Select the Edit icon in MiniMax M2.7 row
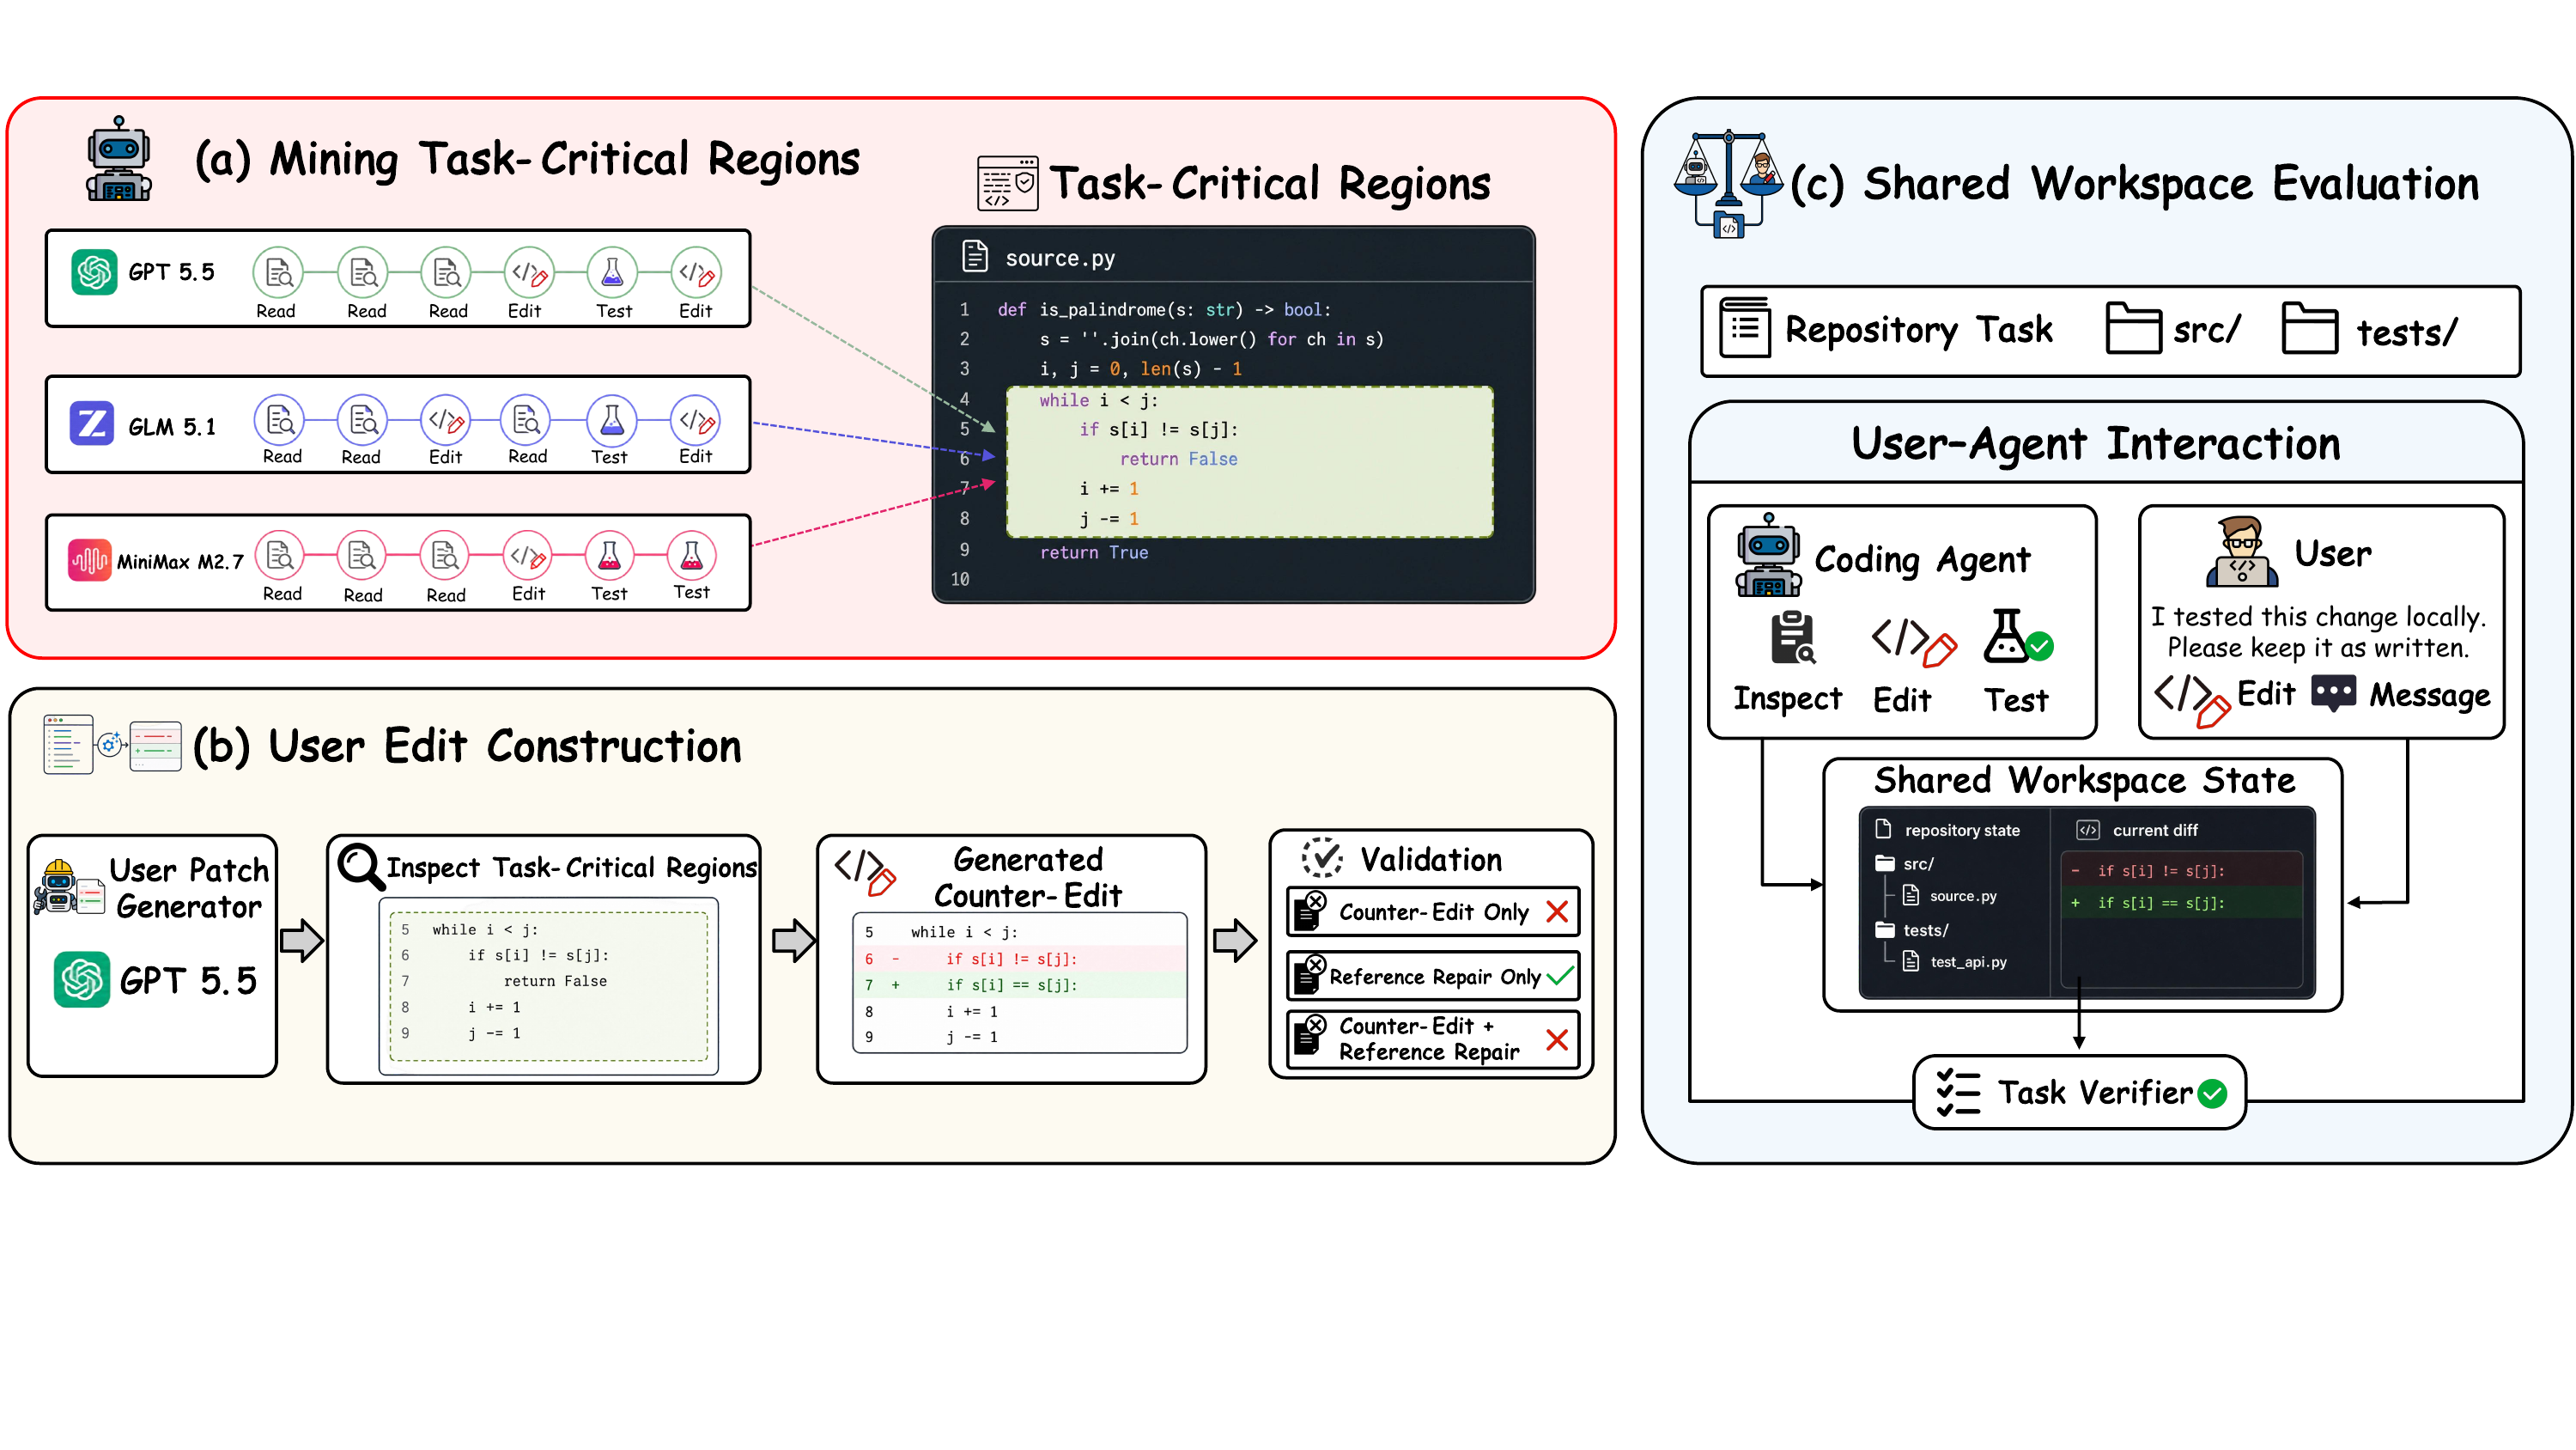This screenshot has width=2576, height=1450. [527, 556]
